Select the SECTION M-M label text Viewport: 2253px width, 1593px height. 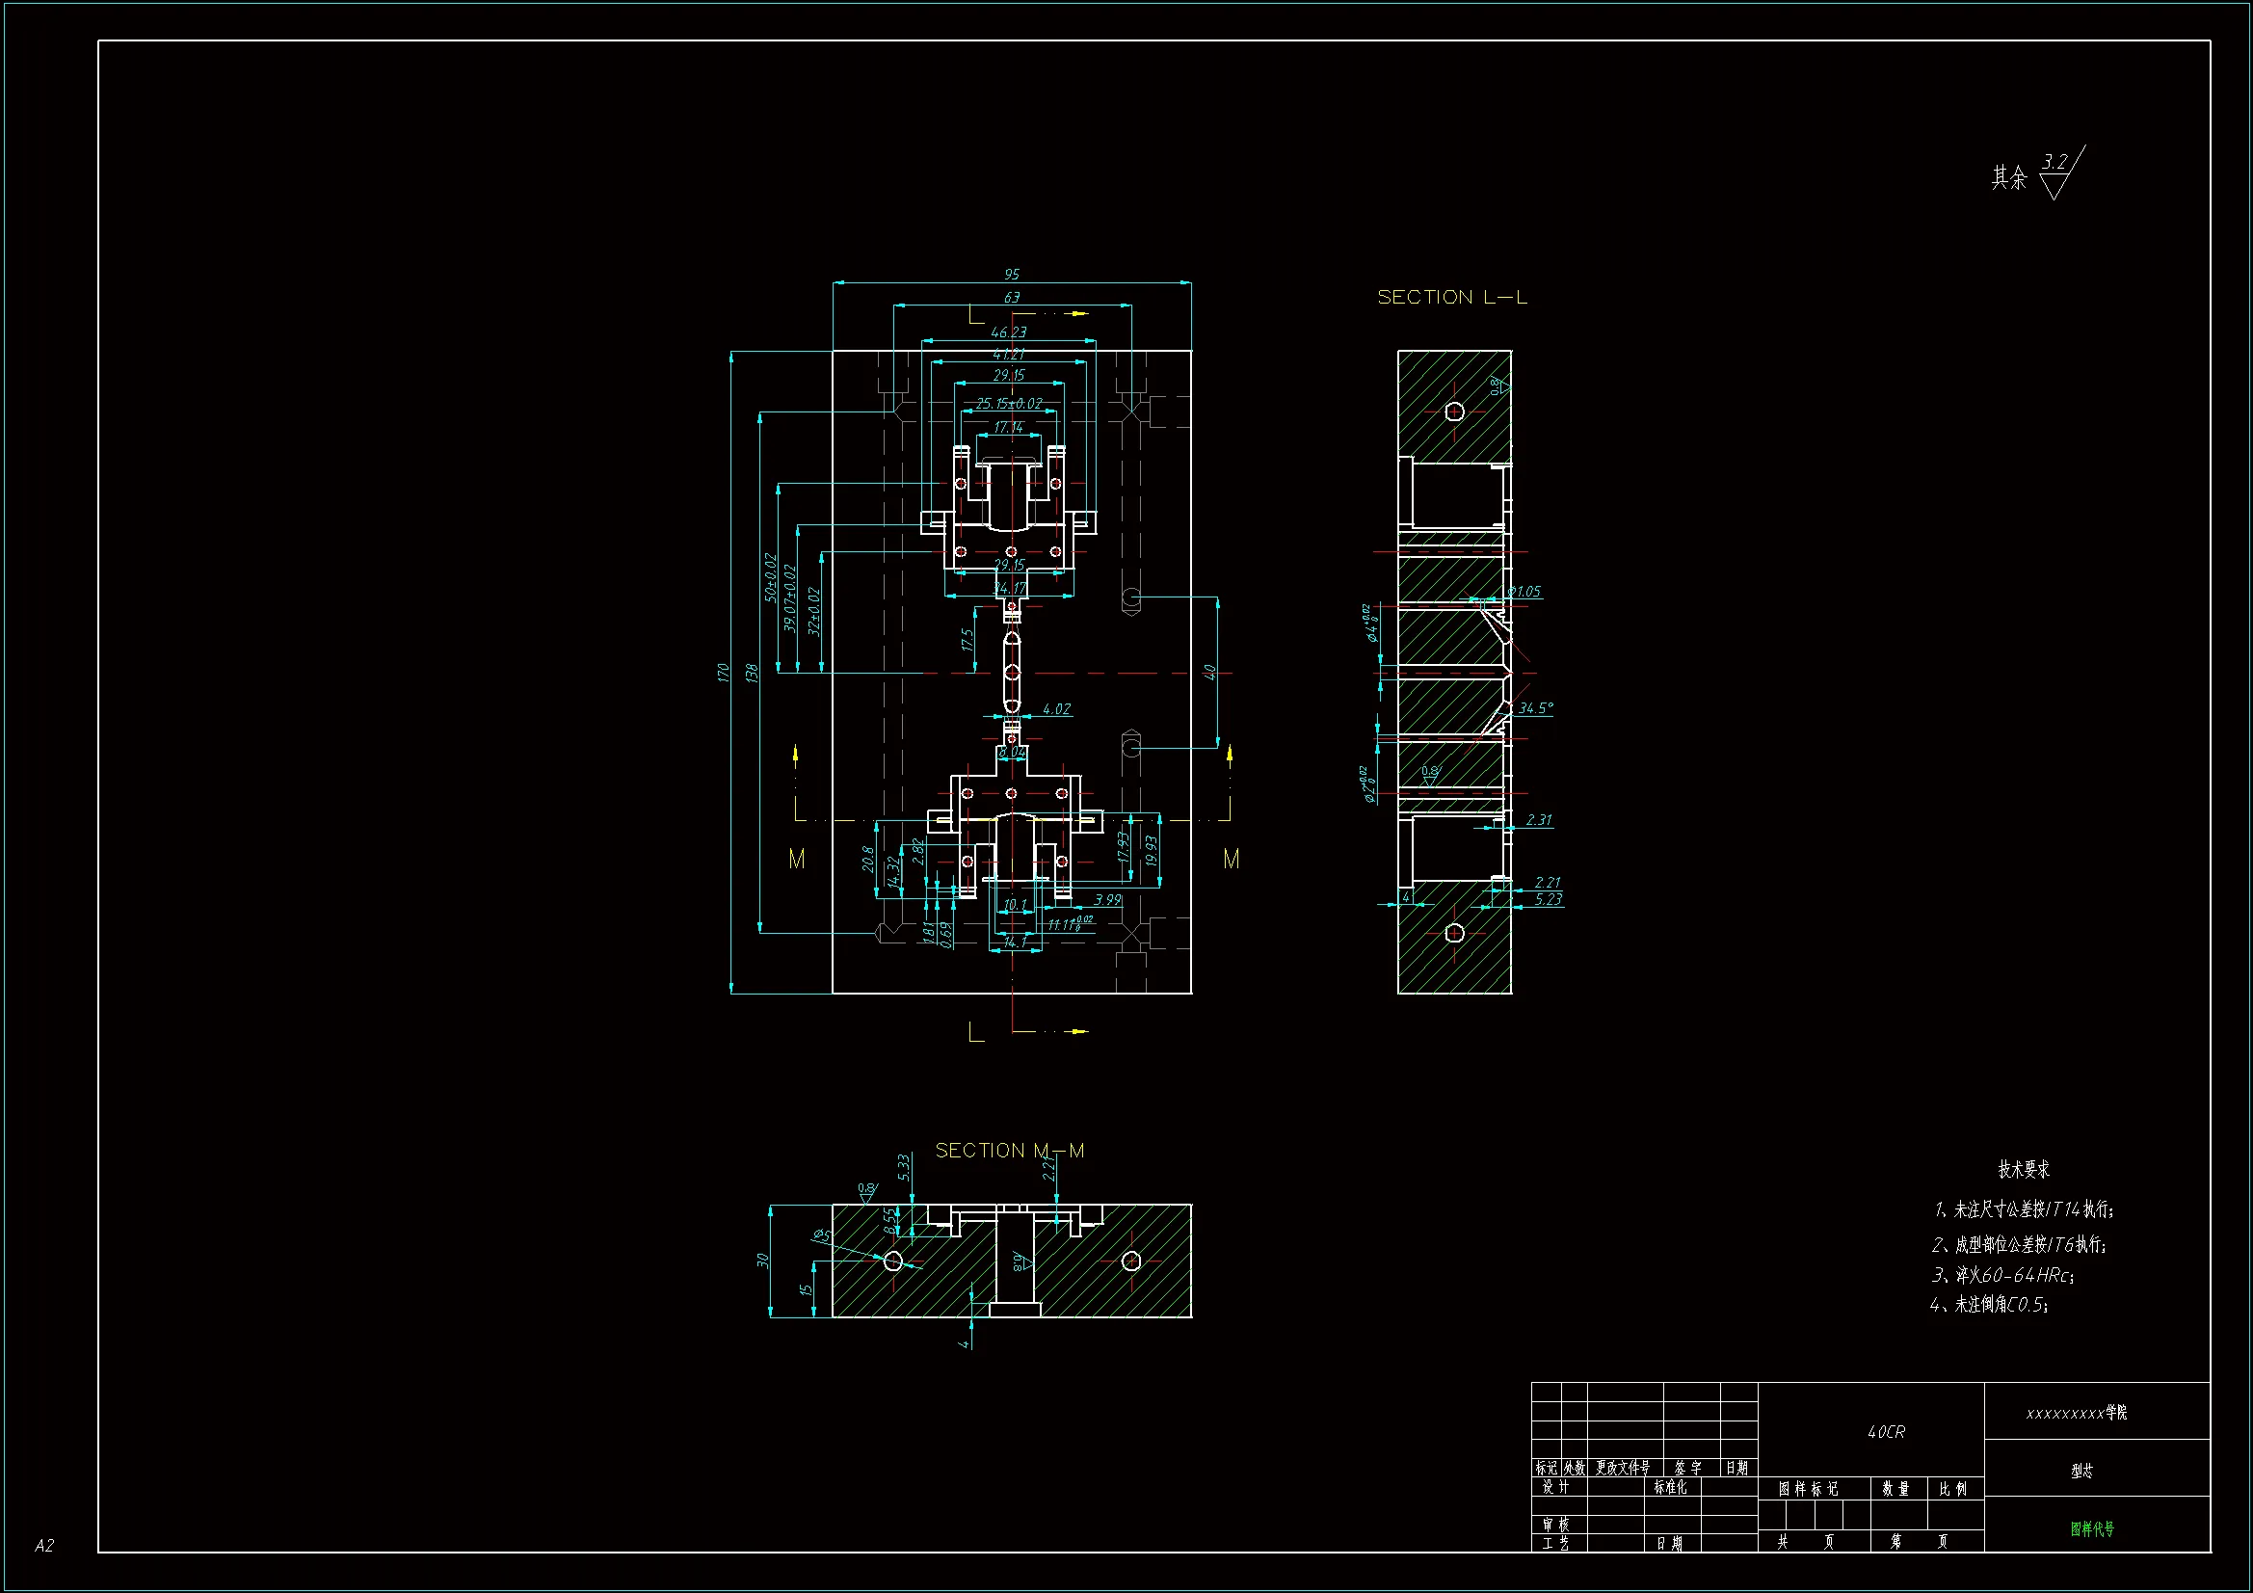[1009, 1151]
